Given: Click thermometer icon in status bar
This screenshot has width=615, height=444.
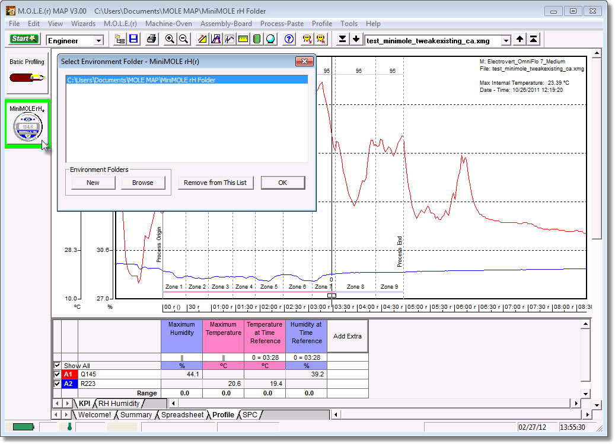Looking at the screenshot, I should click(69, 427).
